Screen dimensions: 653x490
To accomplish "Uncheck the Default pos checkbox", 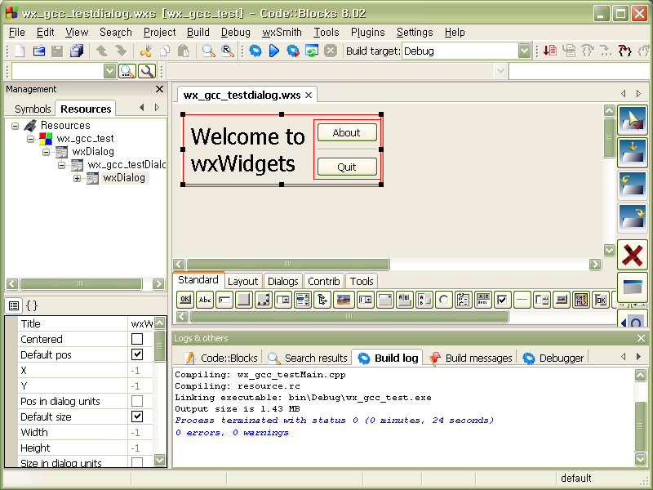I will point(137,354).
